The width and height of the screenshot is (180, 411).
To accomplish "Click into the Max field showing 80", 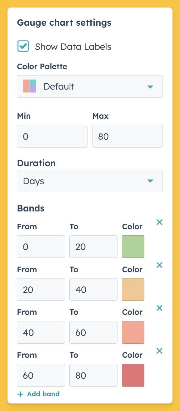I will click(x=127, y=136).
